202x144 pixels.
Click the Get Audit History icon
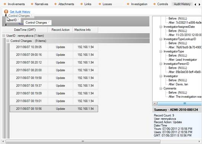6,11
